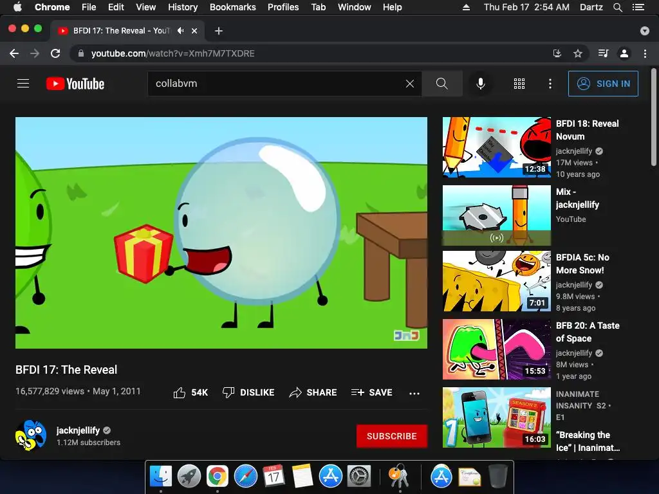The width and height of the screenshot is (659, 494).
Task: Open the BFDIA 5c video thumbnail
Action: tap(496, 281)
